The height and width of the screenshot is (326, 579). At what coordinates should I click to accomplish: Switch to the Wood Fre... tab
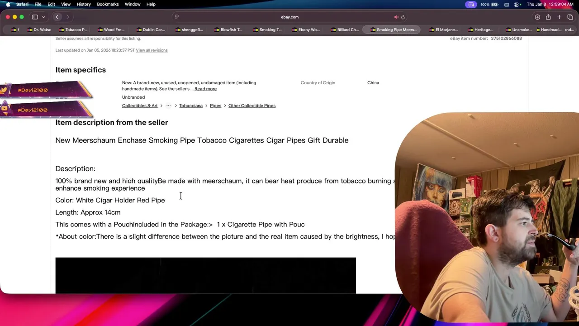pos(111,30)
